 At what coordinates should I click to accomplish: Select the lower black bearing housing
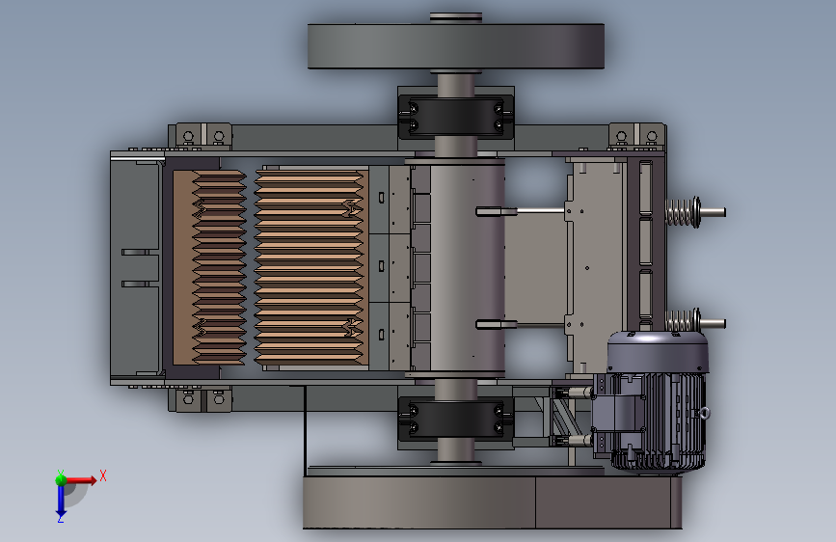pos(455,419)
